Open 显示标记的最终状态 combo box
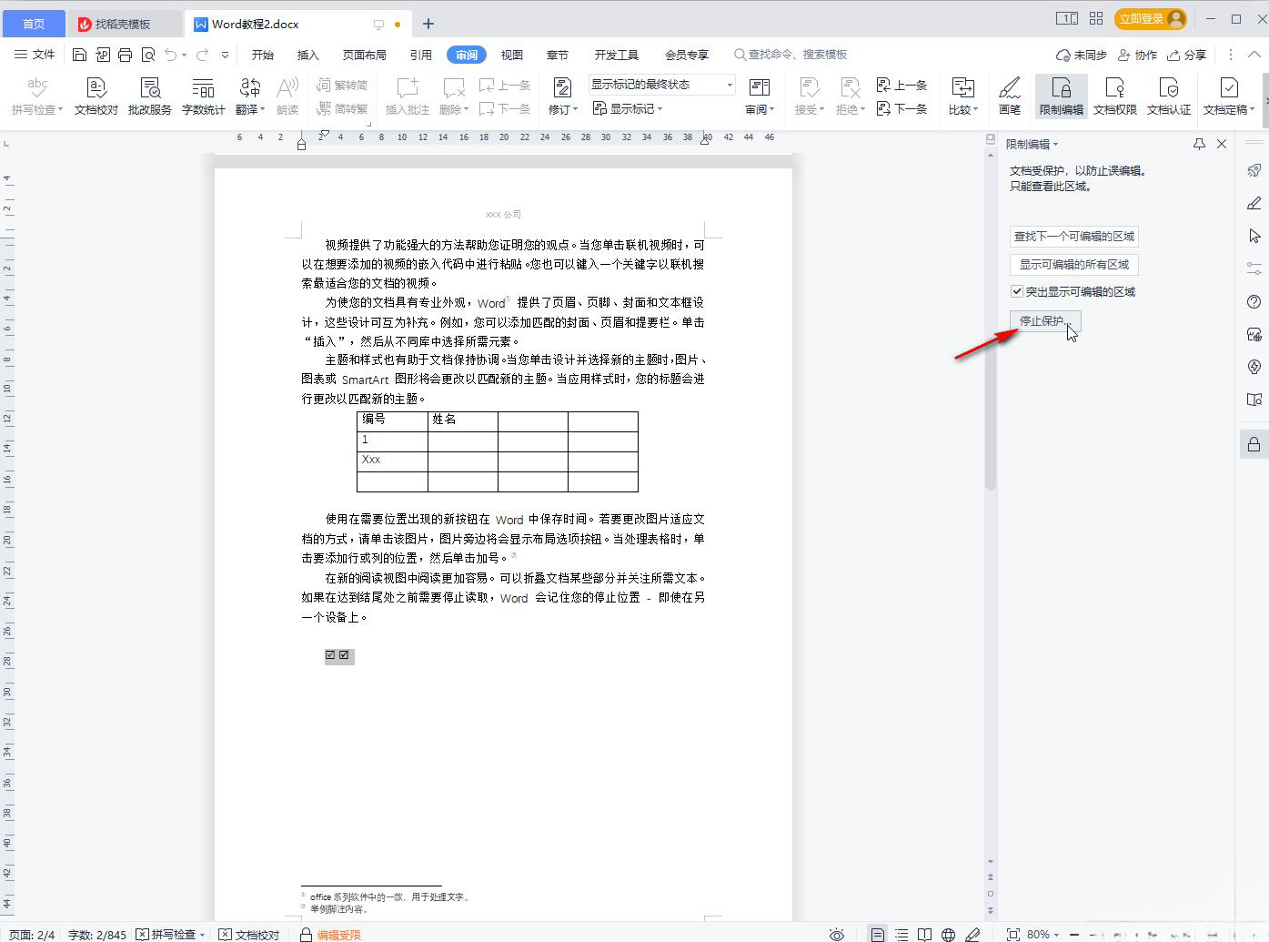Screen dimensions: 1269x942 pos(661,85)
